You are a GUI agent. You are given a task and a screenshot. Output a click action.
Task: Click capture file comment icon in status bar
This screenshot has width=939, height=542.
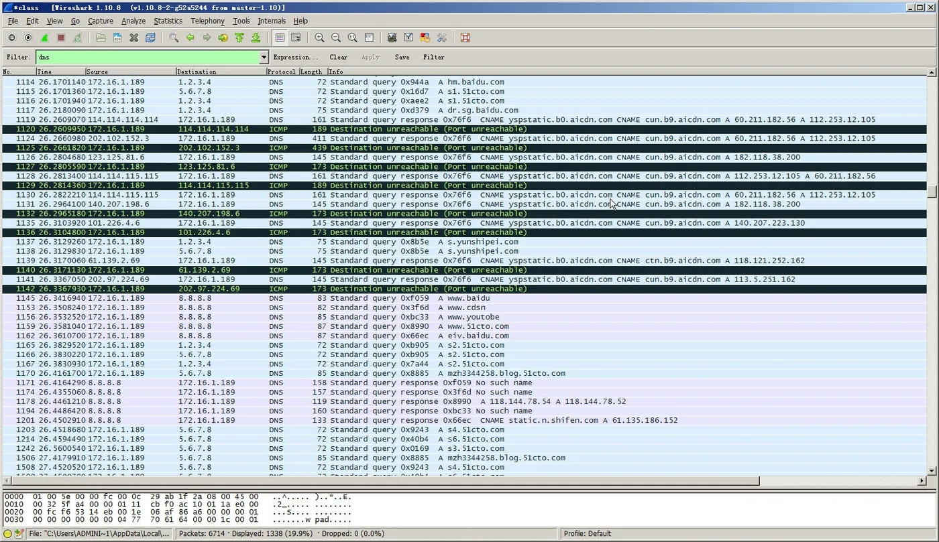19,534
